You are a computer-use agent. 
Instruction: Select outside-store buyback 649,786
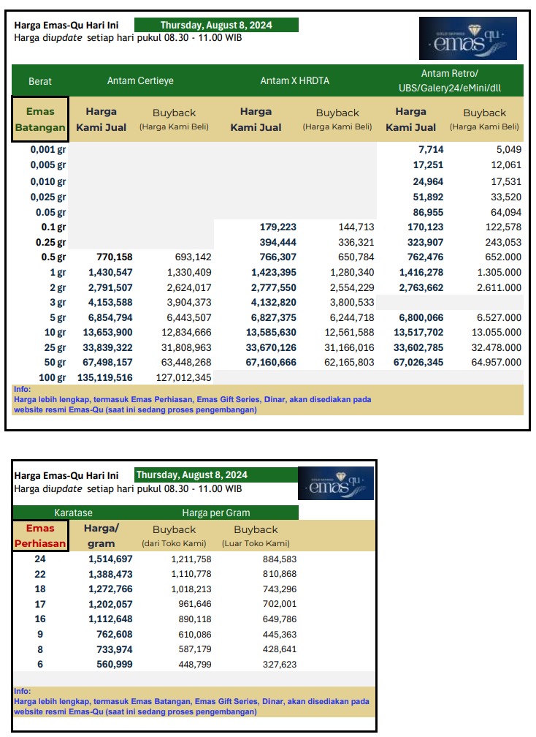[280, 619]
